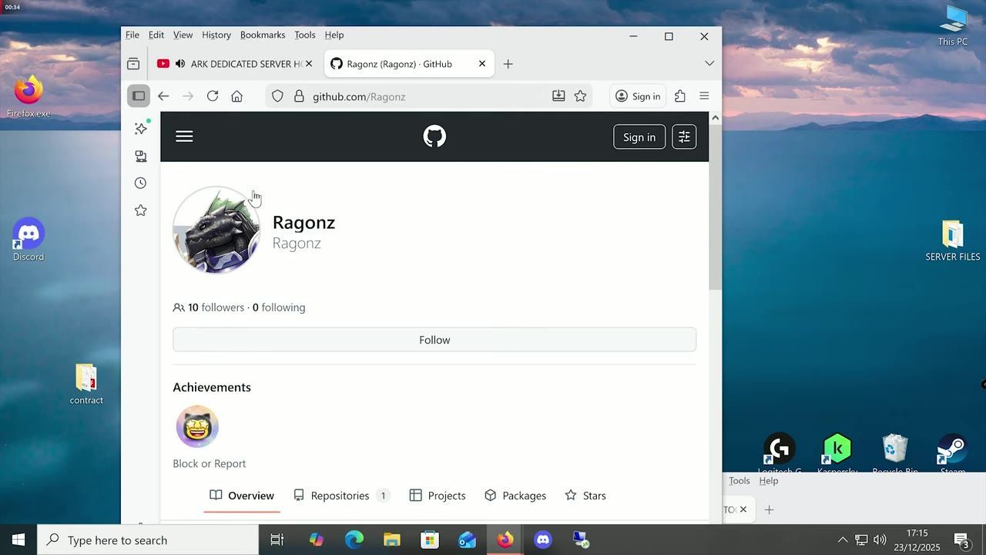Open the Firefox extensions puzzle icon
The height and width of the screenshot is (555, 986).
pyautogui.click(x=679, y=96)
